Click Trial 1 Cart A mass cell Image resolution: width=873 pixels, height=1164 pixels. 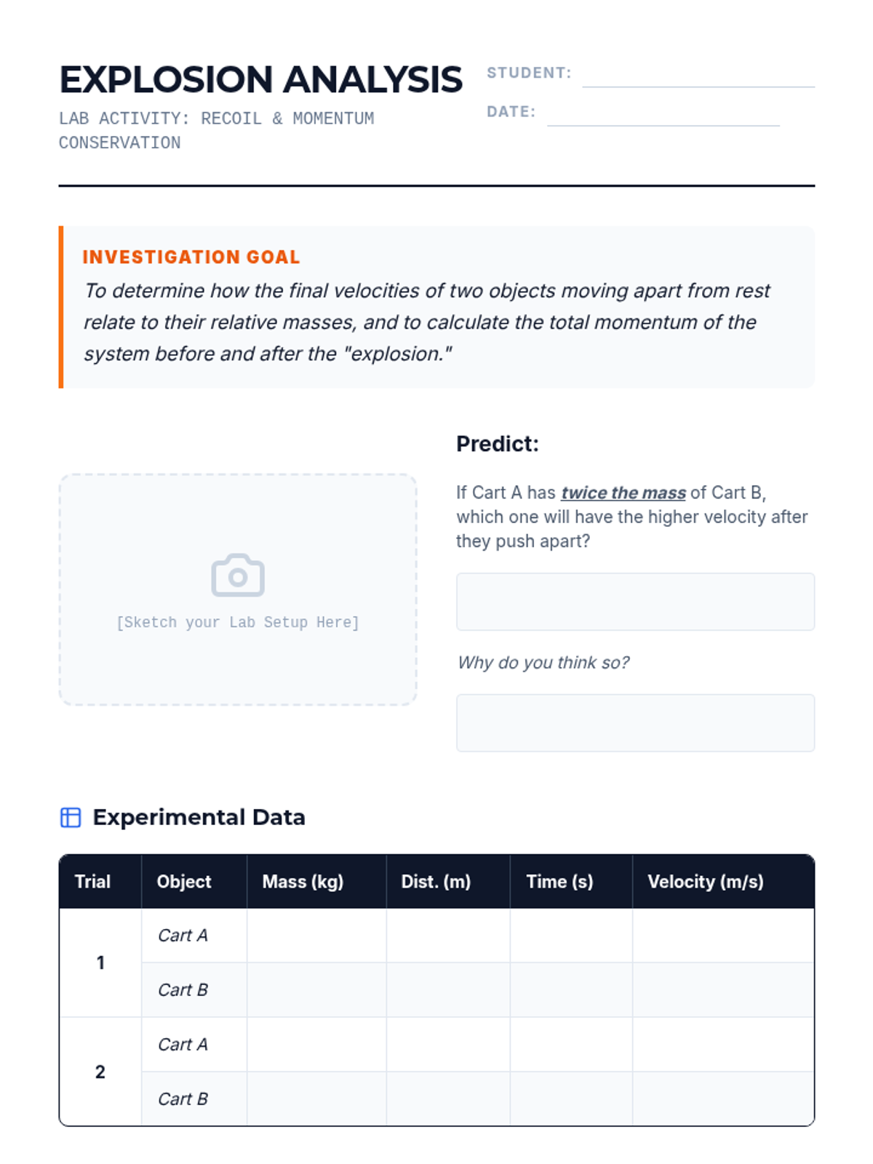pyautogui.click(x=316, y=936)
